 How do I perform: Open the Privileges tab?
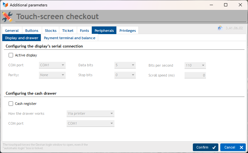point(128,31)
